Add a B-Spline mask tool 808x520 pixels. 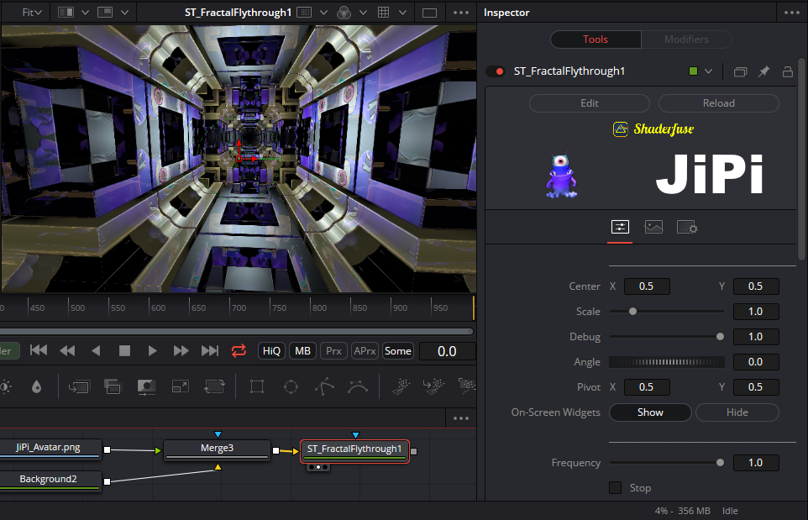point(358,386)
